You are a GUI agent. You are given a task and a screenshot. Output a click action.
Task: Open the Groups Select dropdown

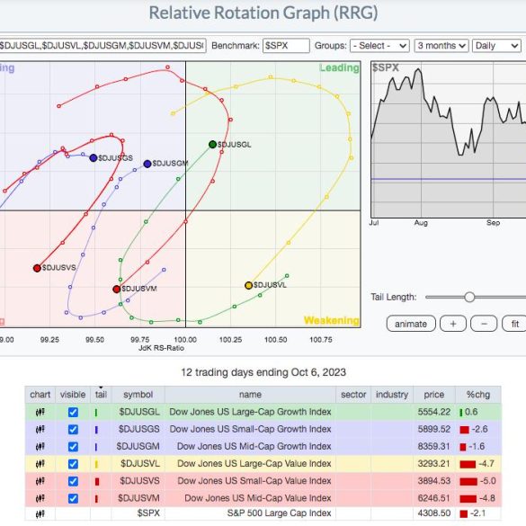pos(379,46)
